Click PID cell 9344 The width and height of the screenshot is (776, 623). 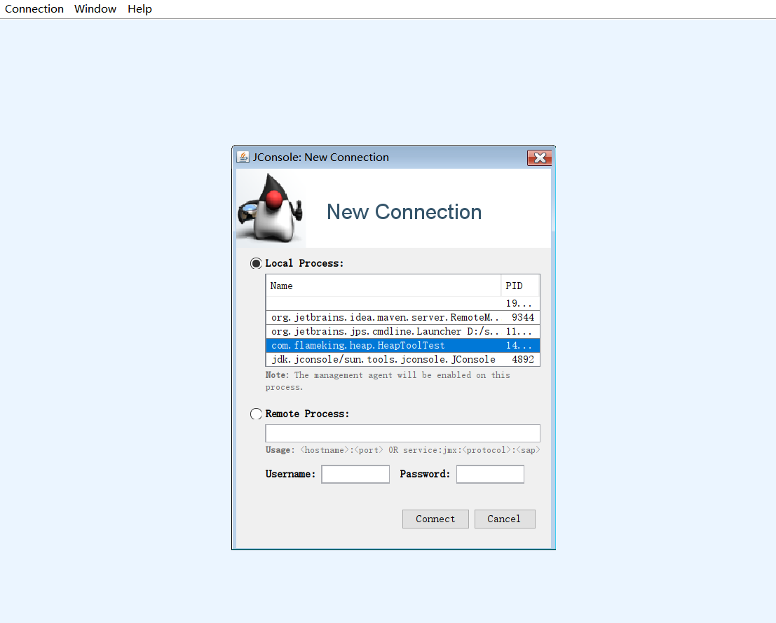point(520,317)
